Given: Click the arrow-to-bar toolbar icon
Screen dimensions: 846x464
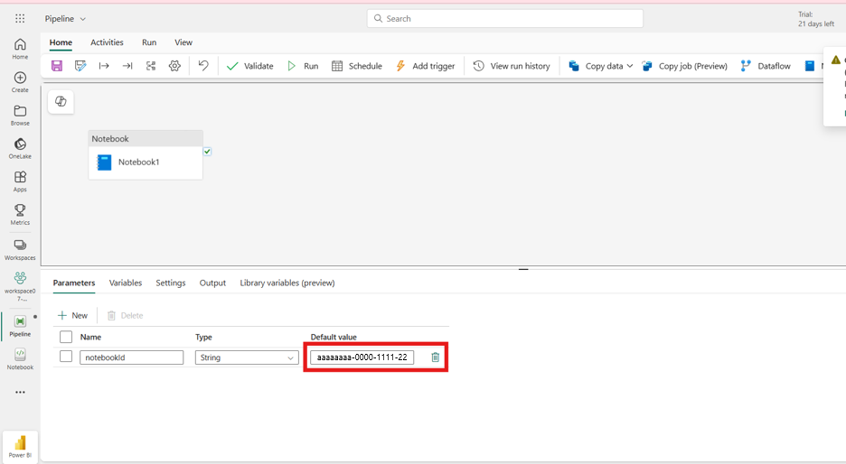Looking at the screenshot, I should 127,66.
